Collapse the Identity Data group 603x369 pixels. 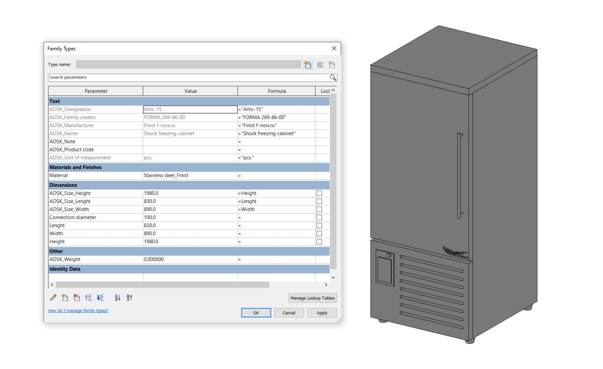(189, 269)
